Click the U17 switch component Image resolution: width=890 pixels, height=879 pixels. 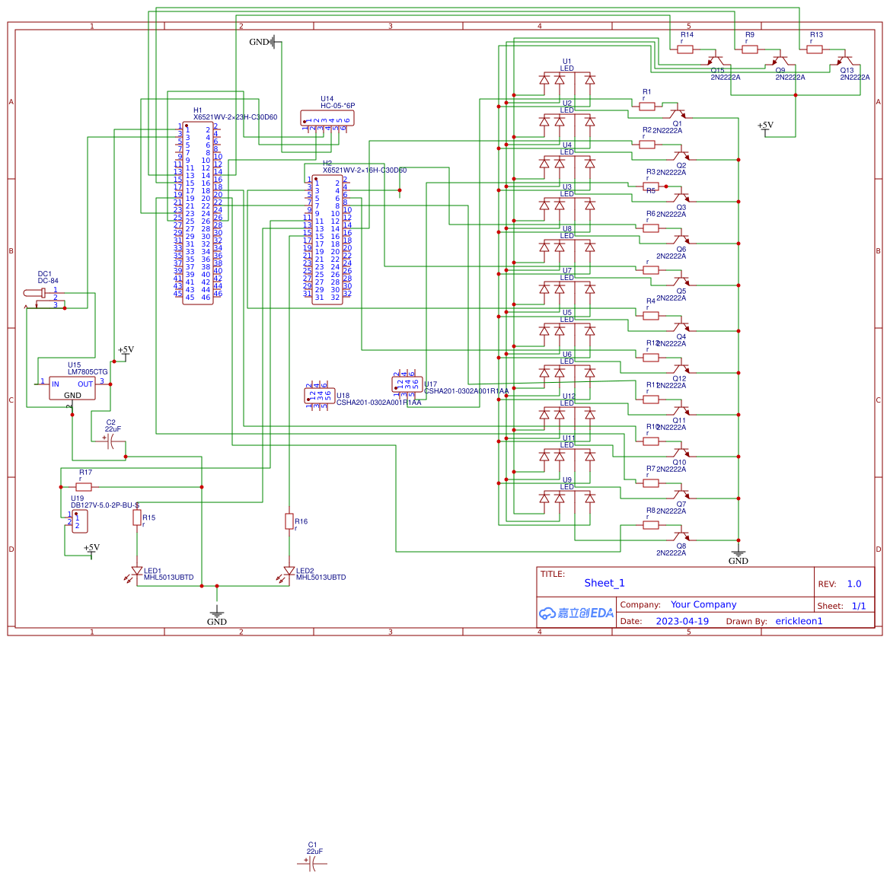[407, 384]
